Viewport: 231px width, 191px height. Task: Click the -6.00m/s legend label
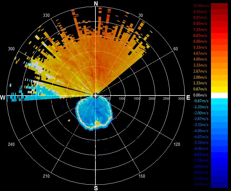(x=201, y=149)
